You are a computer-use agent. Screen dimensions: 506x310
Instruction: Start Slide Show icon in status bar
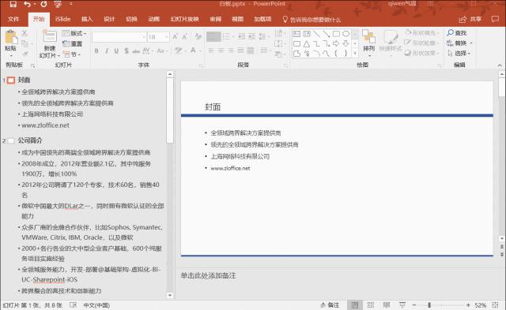click(x=402, y=304)
